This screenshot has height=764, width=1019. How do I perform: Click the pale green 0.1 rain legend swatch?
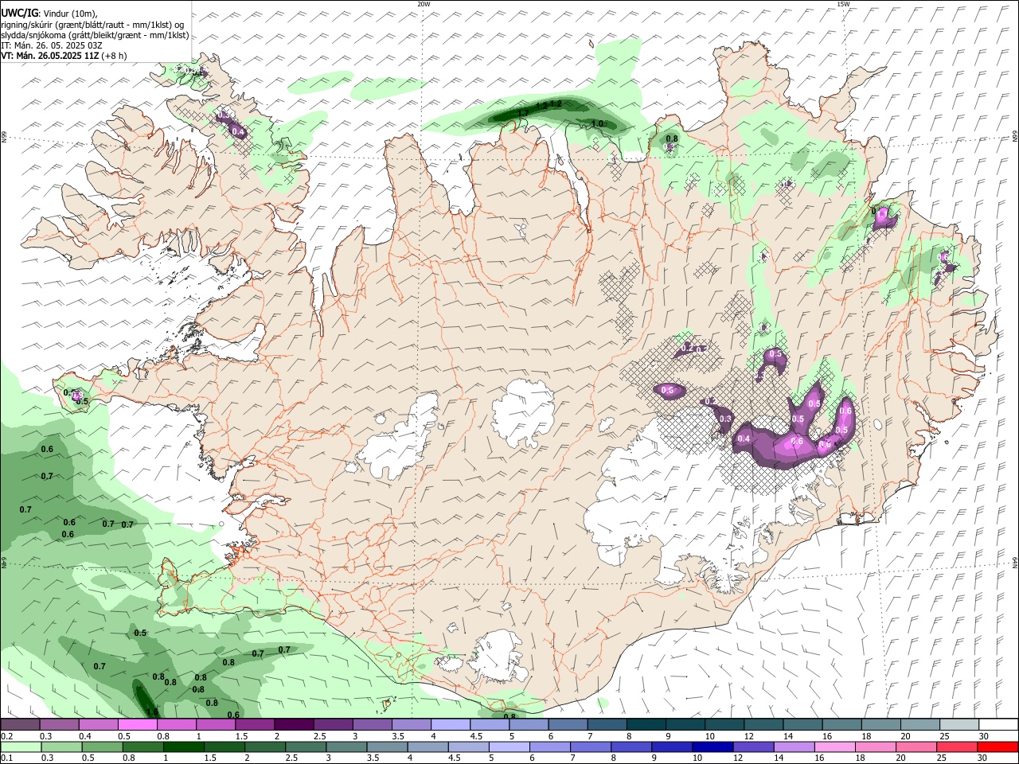tap(21, 746)
